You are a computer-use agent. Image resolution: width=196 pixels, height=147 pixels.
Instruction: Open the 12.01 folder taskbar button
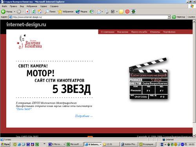coord(111,144)
